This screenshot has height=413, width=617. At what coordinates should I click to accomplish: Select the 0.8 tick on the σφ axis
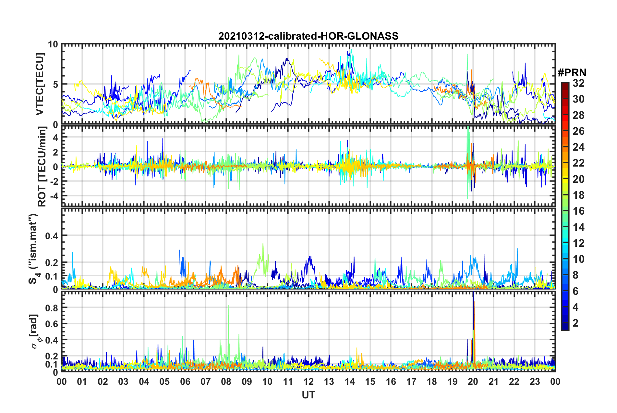[52, 308]
